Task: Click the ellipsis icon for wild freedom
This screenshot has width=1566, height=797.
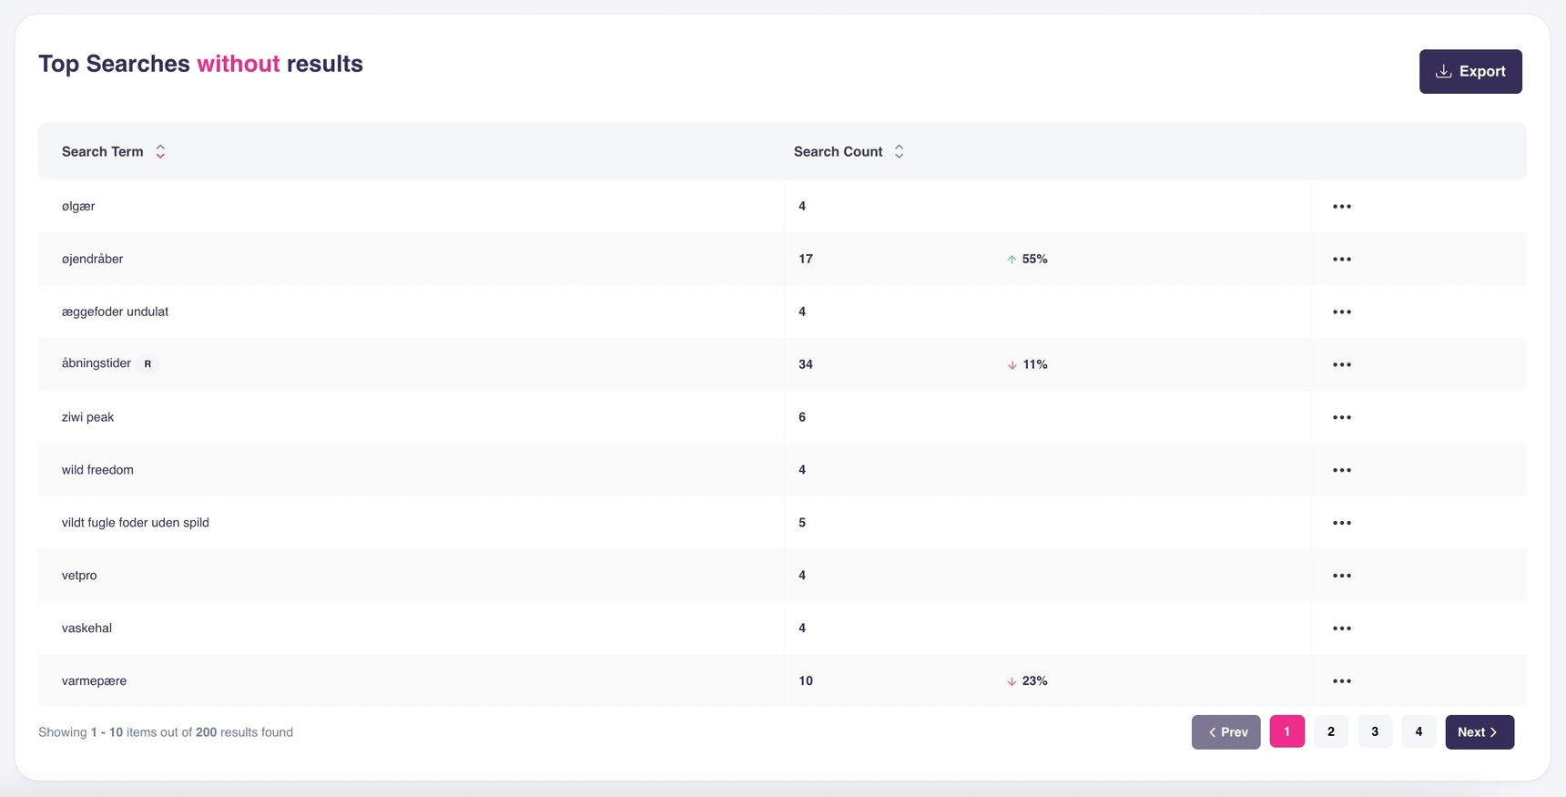Action: tap(1341, 471)
